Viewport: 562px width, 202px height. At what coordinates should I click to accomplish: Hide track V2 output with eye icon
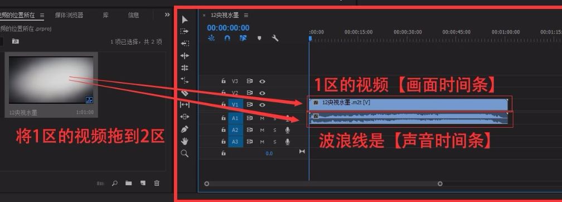(263, 93)
